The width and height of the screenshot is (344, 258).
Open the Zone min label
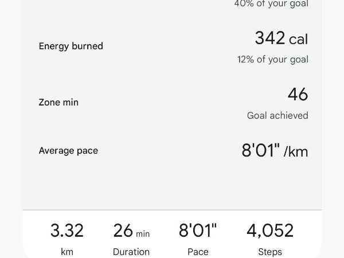coord(58,103)
